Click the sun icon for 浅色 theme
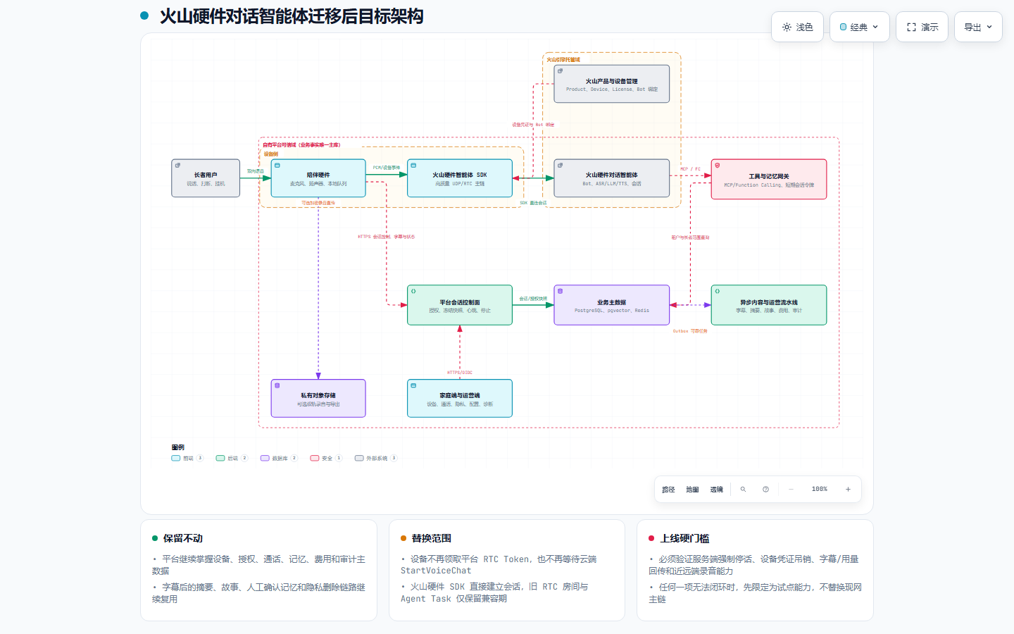The height and width of the screenshot is (634, 1014). [x=787, y=27]
